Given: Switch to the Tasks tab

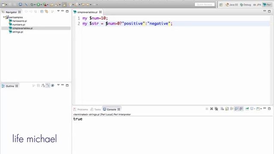Looking at the screenshot, I should coord(95,110).
